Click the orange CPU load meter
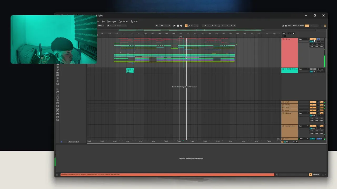 [307, 26]
